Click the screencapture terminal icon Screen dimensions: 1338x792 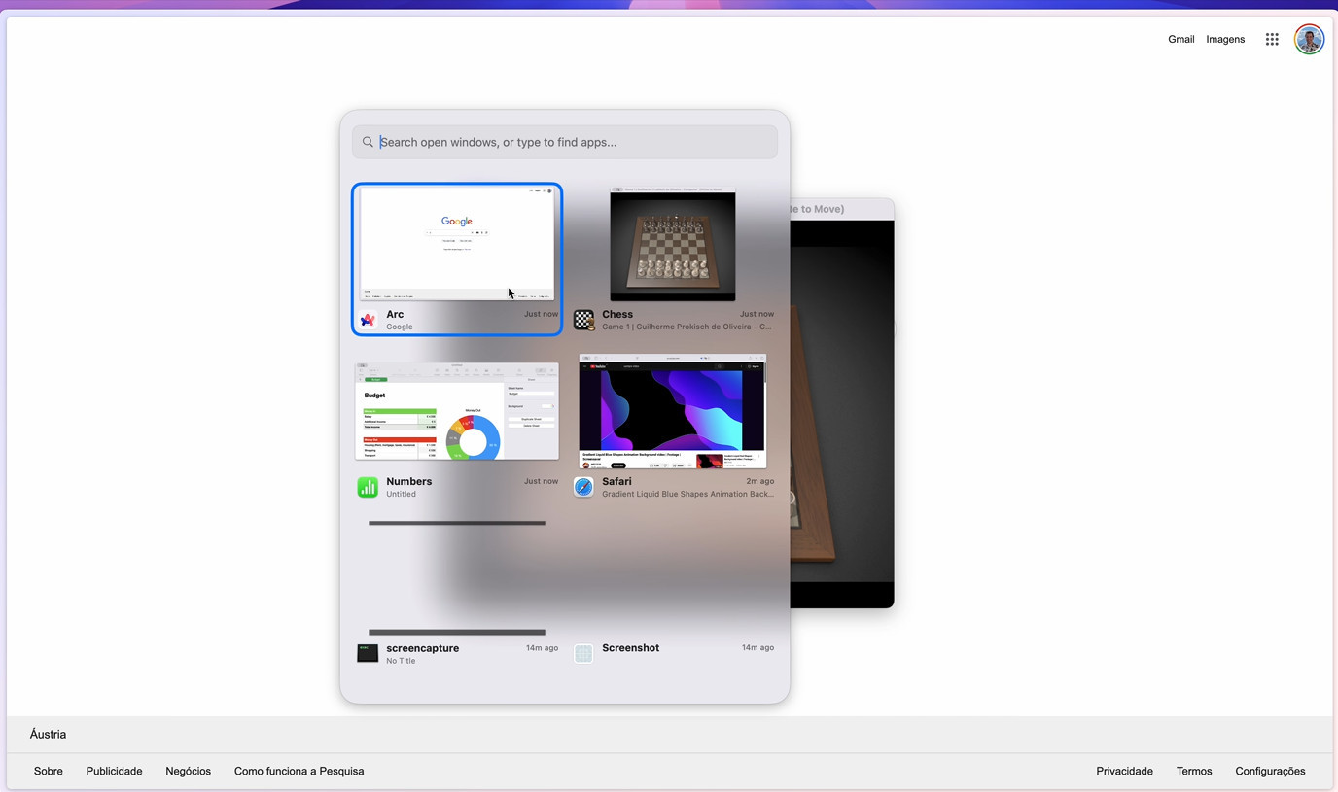pos(368,654)
